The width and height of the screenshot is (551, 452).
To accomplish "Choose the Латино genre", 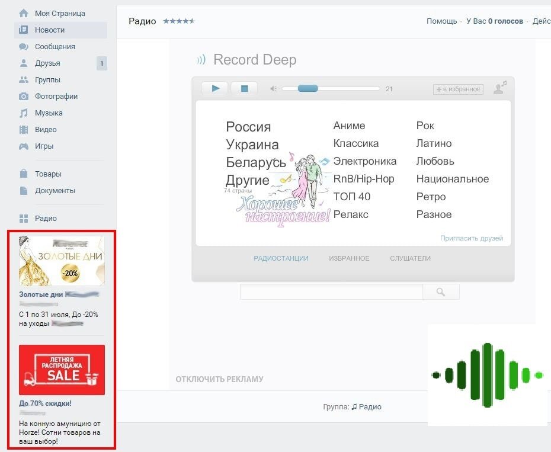I will click(434, 143).
